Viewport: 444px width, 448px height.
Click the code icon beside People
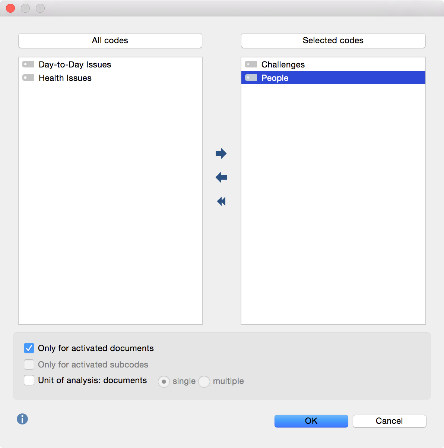click(x=251, y=78)
